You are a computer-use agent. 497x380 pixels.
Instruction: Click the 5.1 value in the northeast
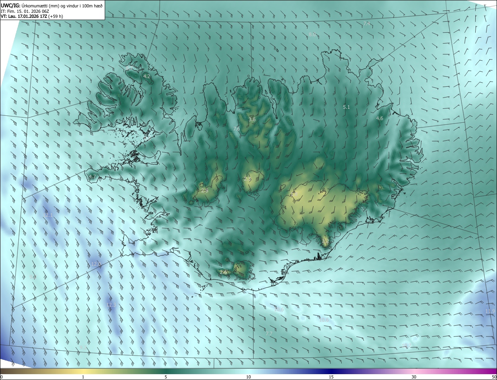click(x=347, y=107)
